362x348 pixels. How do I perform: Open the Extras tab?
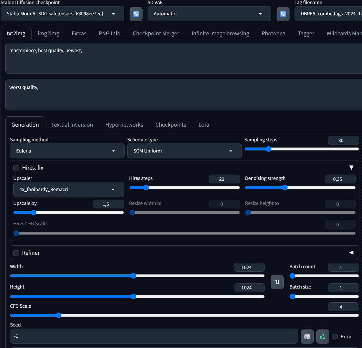pyautogui.click(x=79, y=34)
